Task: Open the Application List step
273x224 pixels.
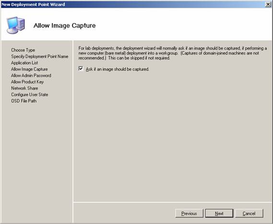Action: click(x=24, y=63)
